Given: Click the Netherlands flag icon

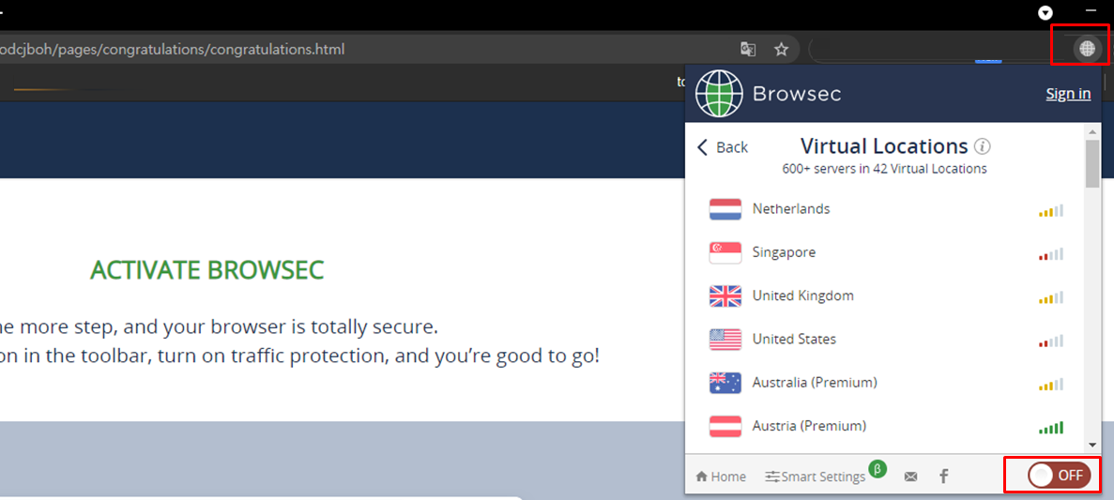Looking at the screenshot, I should (x=725, y=209).
